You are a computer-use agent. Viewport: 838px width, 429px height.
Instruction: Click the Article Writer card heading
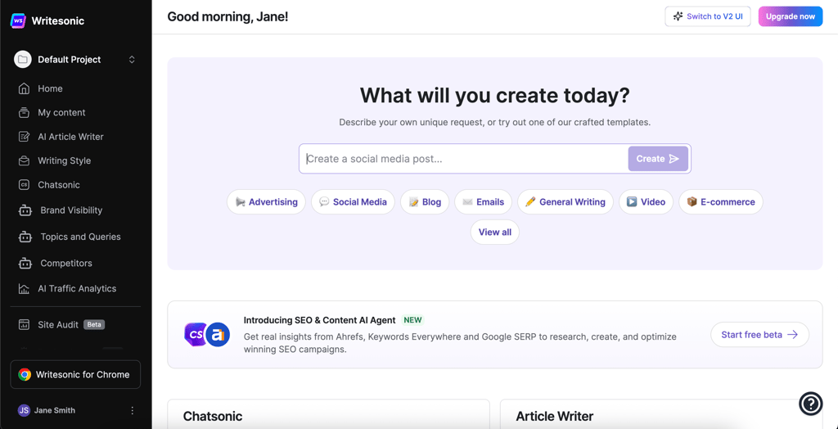555,416
